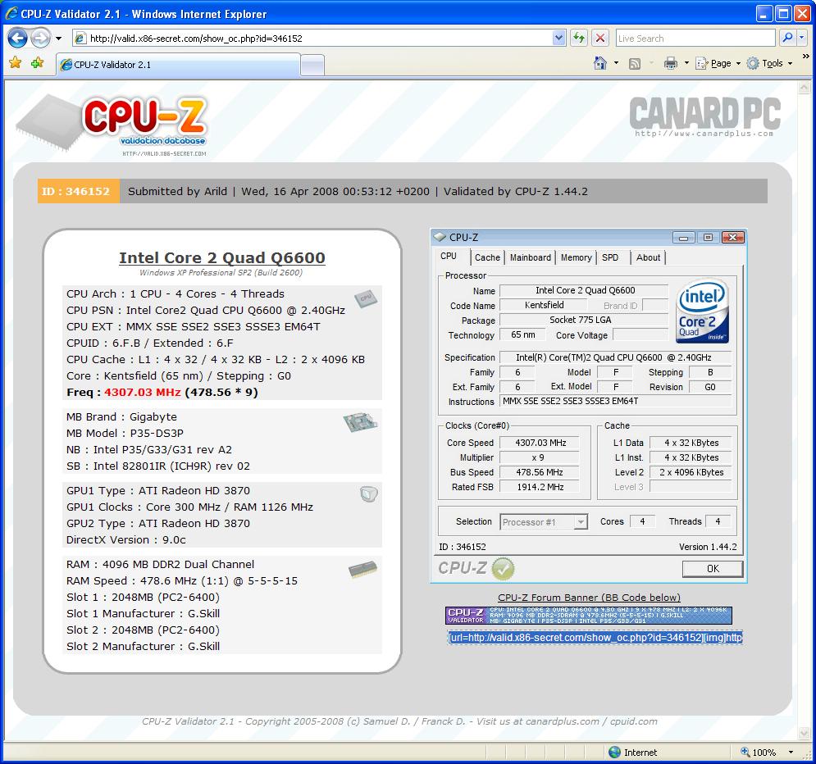
Task: Click the Live Search input box
Action: (695, 38)
